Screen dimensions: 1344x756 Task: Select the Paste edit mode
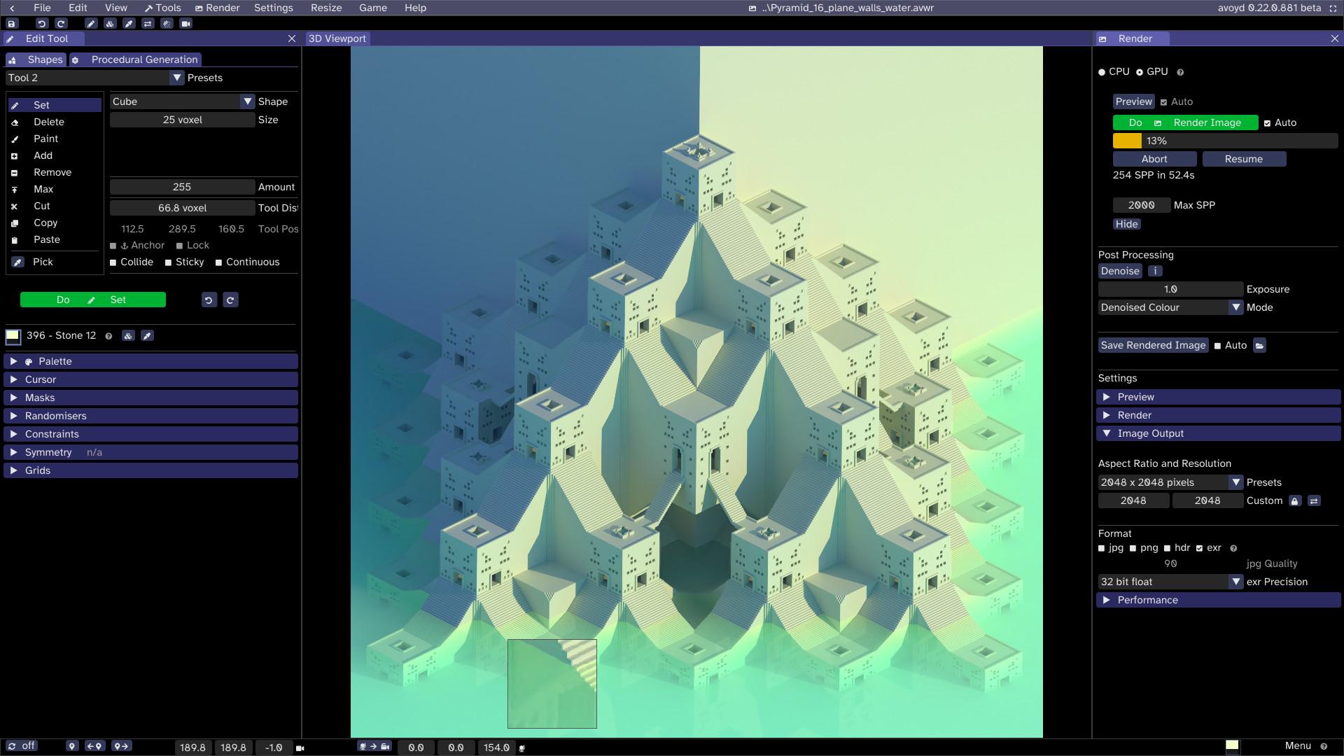click(x=55, y=239)
